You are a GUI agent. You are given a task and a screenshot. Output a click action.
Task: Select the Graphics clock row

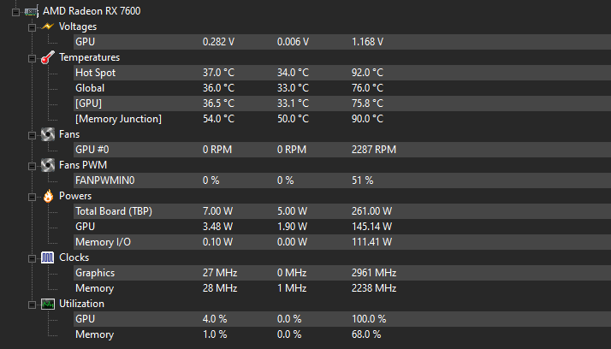pyautogui.click(x=95, y=273)
